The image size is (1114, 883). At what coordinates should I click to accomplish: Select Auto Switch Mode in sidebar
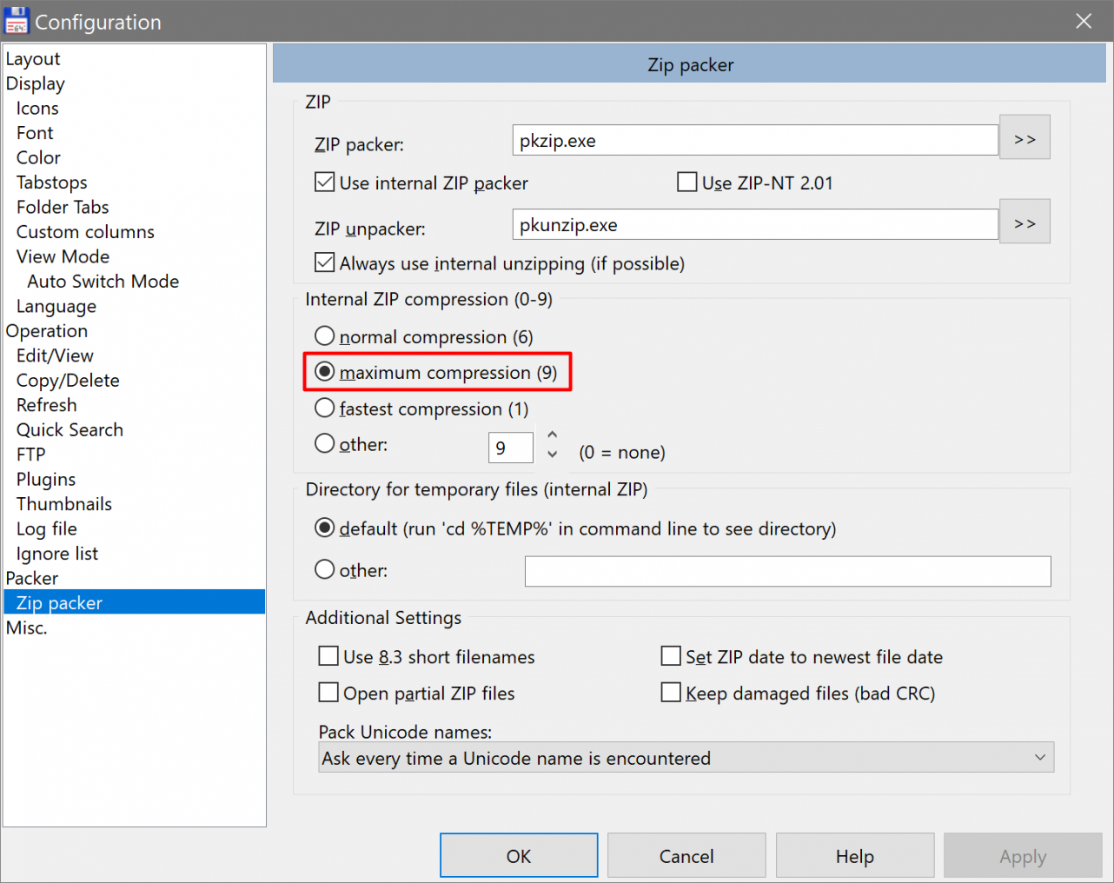[x=103, y=282]
